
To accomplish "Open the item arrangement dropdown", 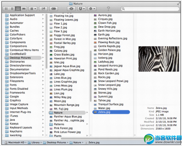I will [33, 9].
